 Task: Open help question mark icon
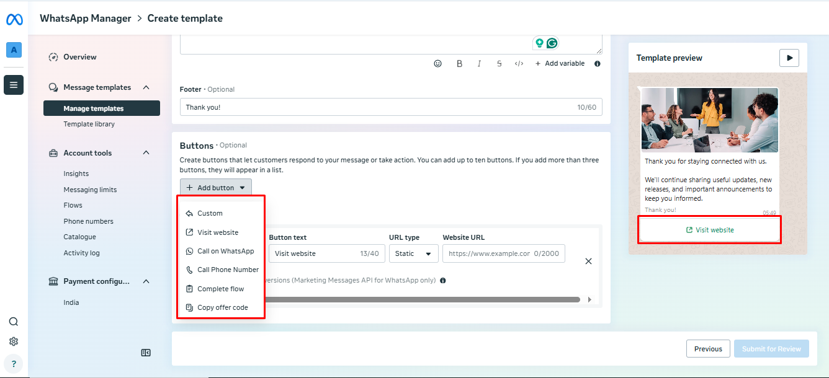14,364
